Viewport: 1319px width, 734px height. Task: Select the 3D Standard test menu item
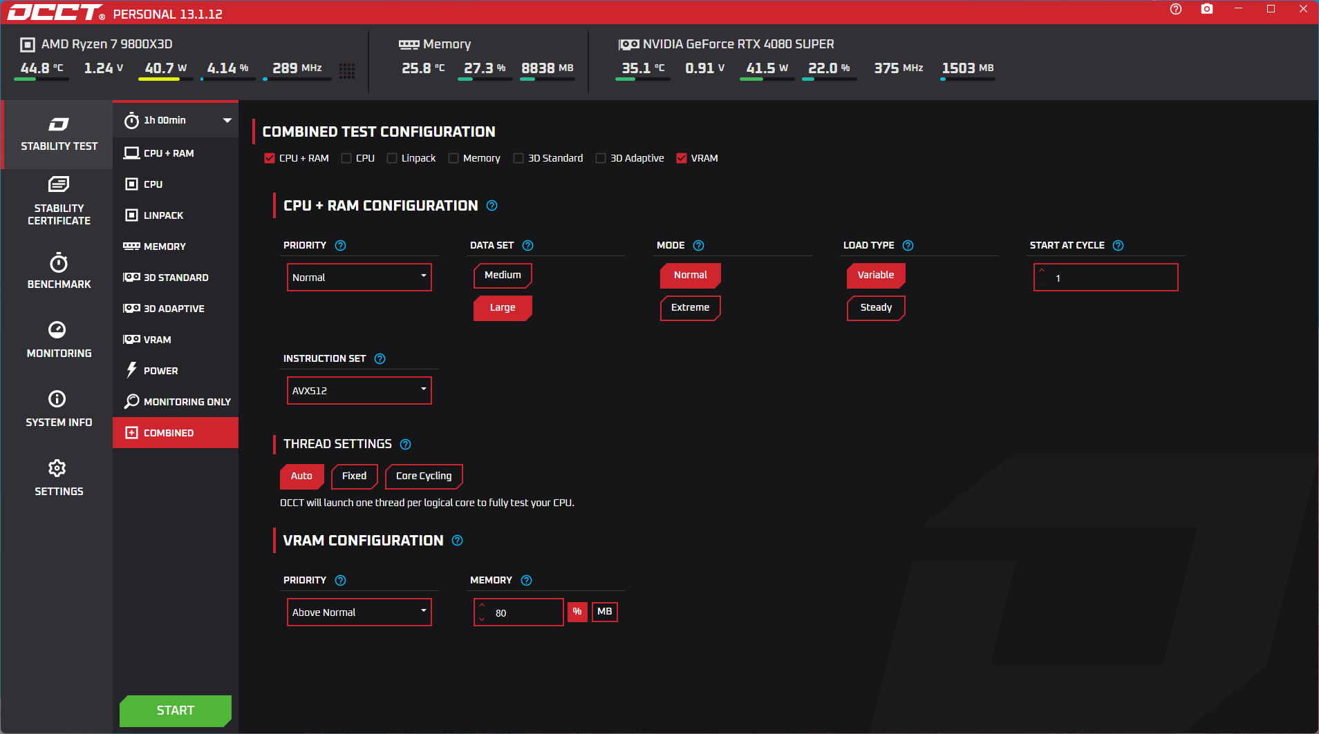[x=176, y=278]
